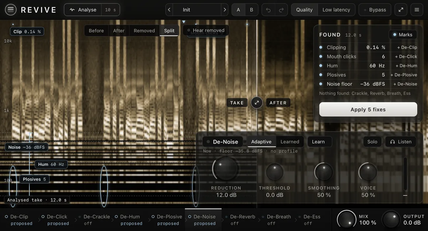Click the Reduction knob

(x=226, y=169)
